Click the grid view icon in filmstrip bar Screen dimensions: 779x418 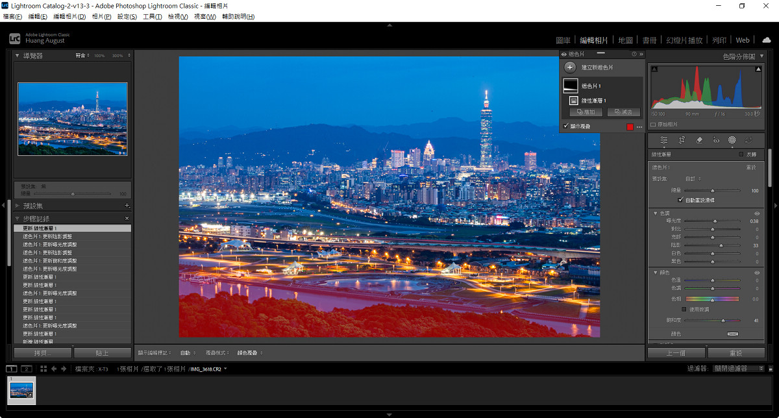(43, 369)
